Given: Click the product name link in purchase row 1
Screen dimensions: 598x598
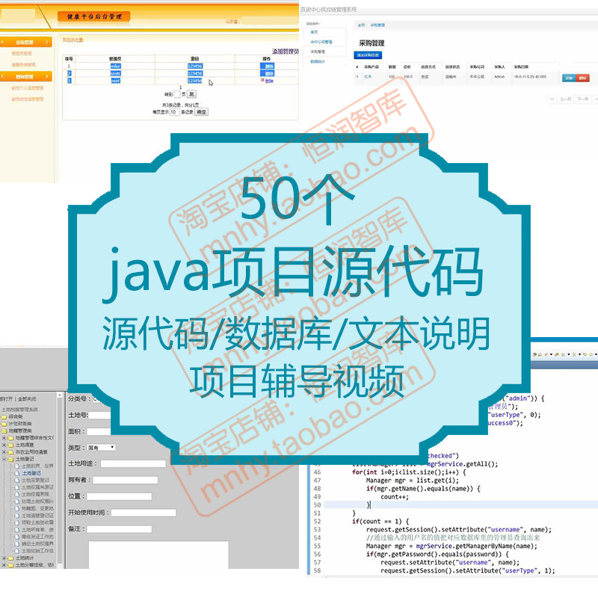Looking at the screenshot, I should [368, 77].
